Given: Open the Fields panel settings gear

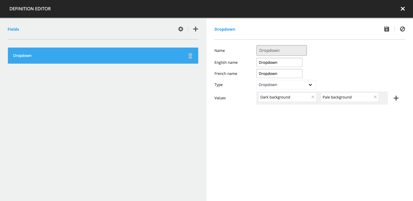Looking at the screenshot, I should [x=181, y=29].
